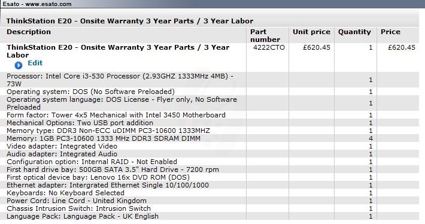This screenshot has width=425, height=224.
Task: Select the 500GB SATA hard drive row
Action: [x=210, y=169]
